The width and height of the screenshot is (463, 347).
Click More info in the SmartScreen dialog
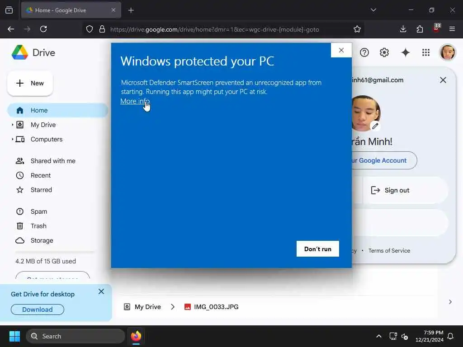(135, 101)
